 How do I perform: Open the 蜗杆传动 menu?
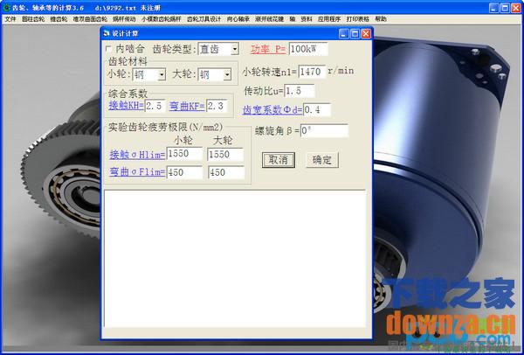pos(125,18)
